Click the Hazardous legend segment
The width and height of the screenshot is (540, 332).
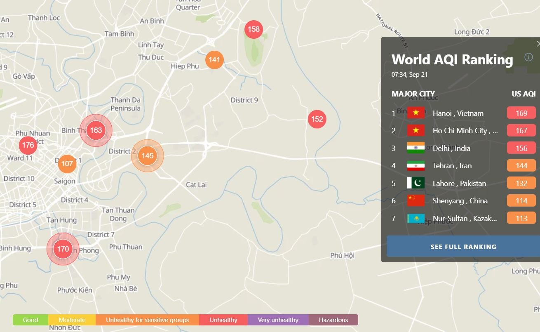point(333,320)
